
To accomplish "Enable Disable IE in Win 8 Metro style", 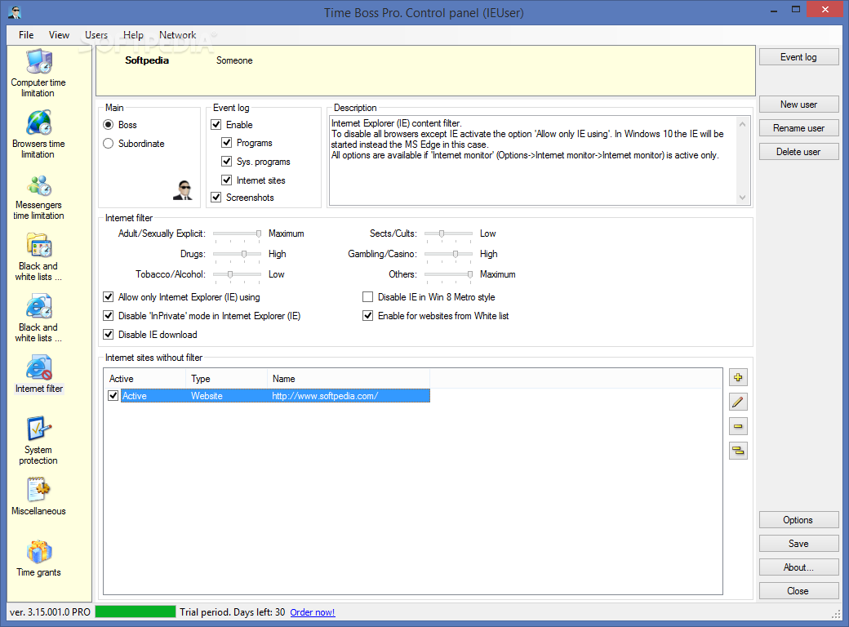I will (x=367, y=296).
